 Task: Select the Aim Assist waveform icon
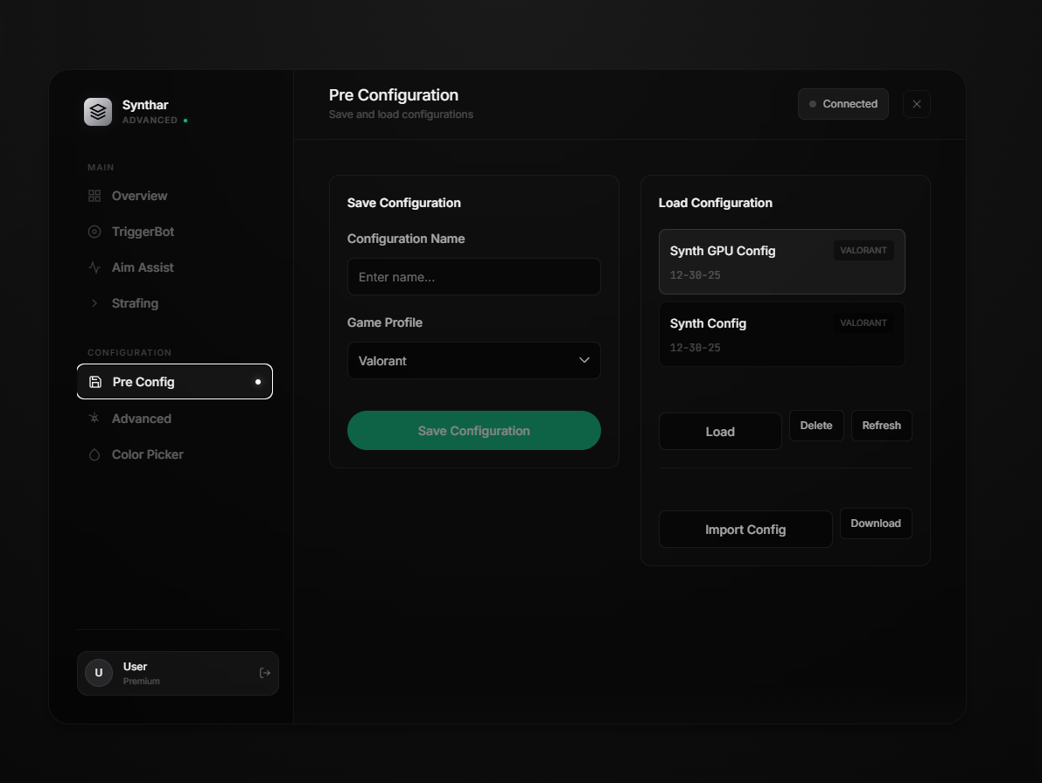click(94, 267)
